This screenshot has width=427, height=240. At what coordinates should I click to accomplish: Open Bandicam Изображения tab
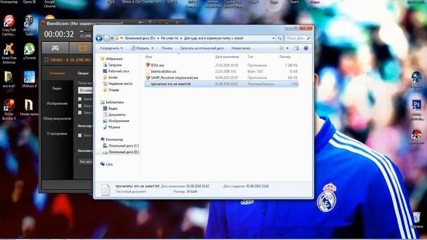coord(57,103)
